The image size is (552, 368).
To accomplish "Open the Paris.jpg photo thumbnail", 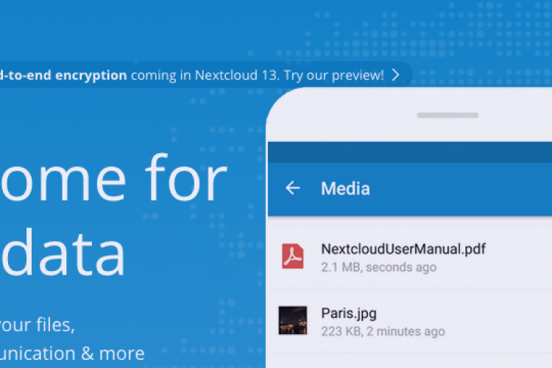I will click(x=292, y=320).
